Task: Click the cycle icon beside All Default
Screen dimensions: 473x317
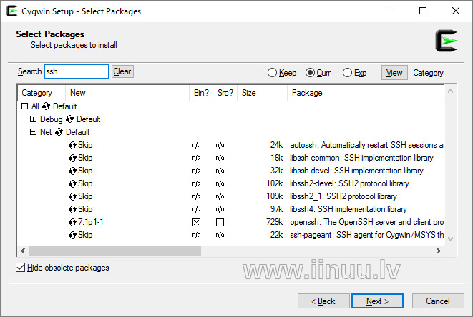Action: pos(46,106)
